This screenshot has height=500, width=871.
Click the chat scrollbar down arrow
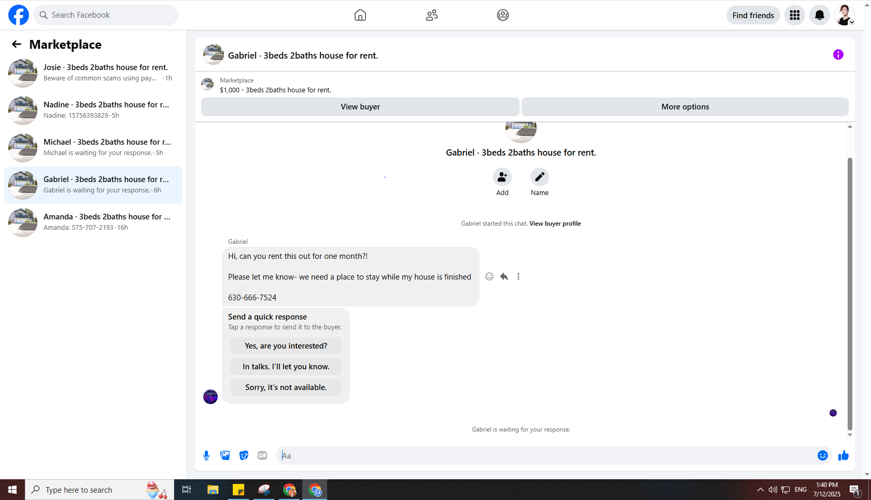[850, 435]
